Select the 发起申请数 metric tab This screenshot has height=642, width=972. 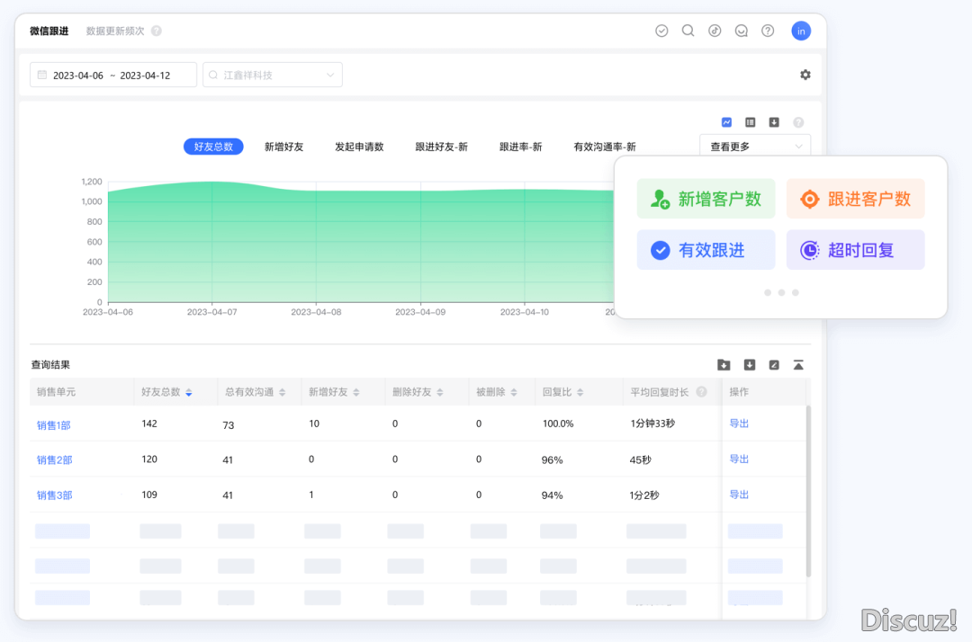coord(359,147)
